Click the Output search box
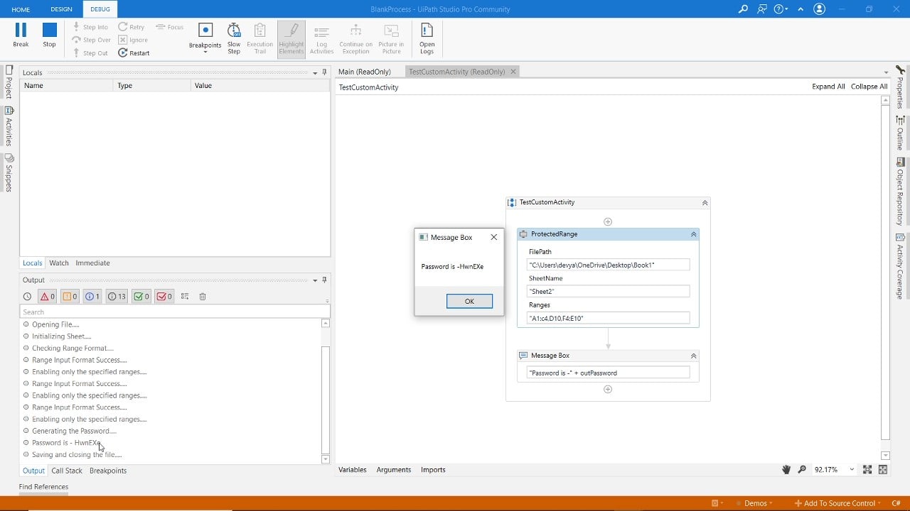The width and height of the screenshot is (910, 511). [x=175, y=312]
